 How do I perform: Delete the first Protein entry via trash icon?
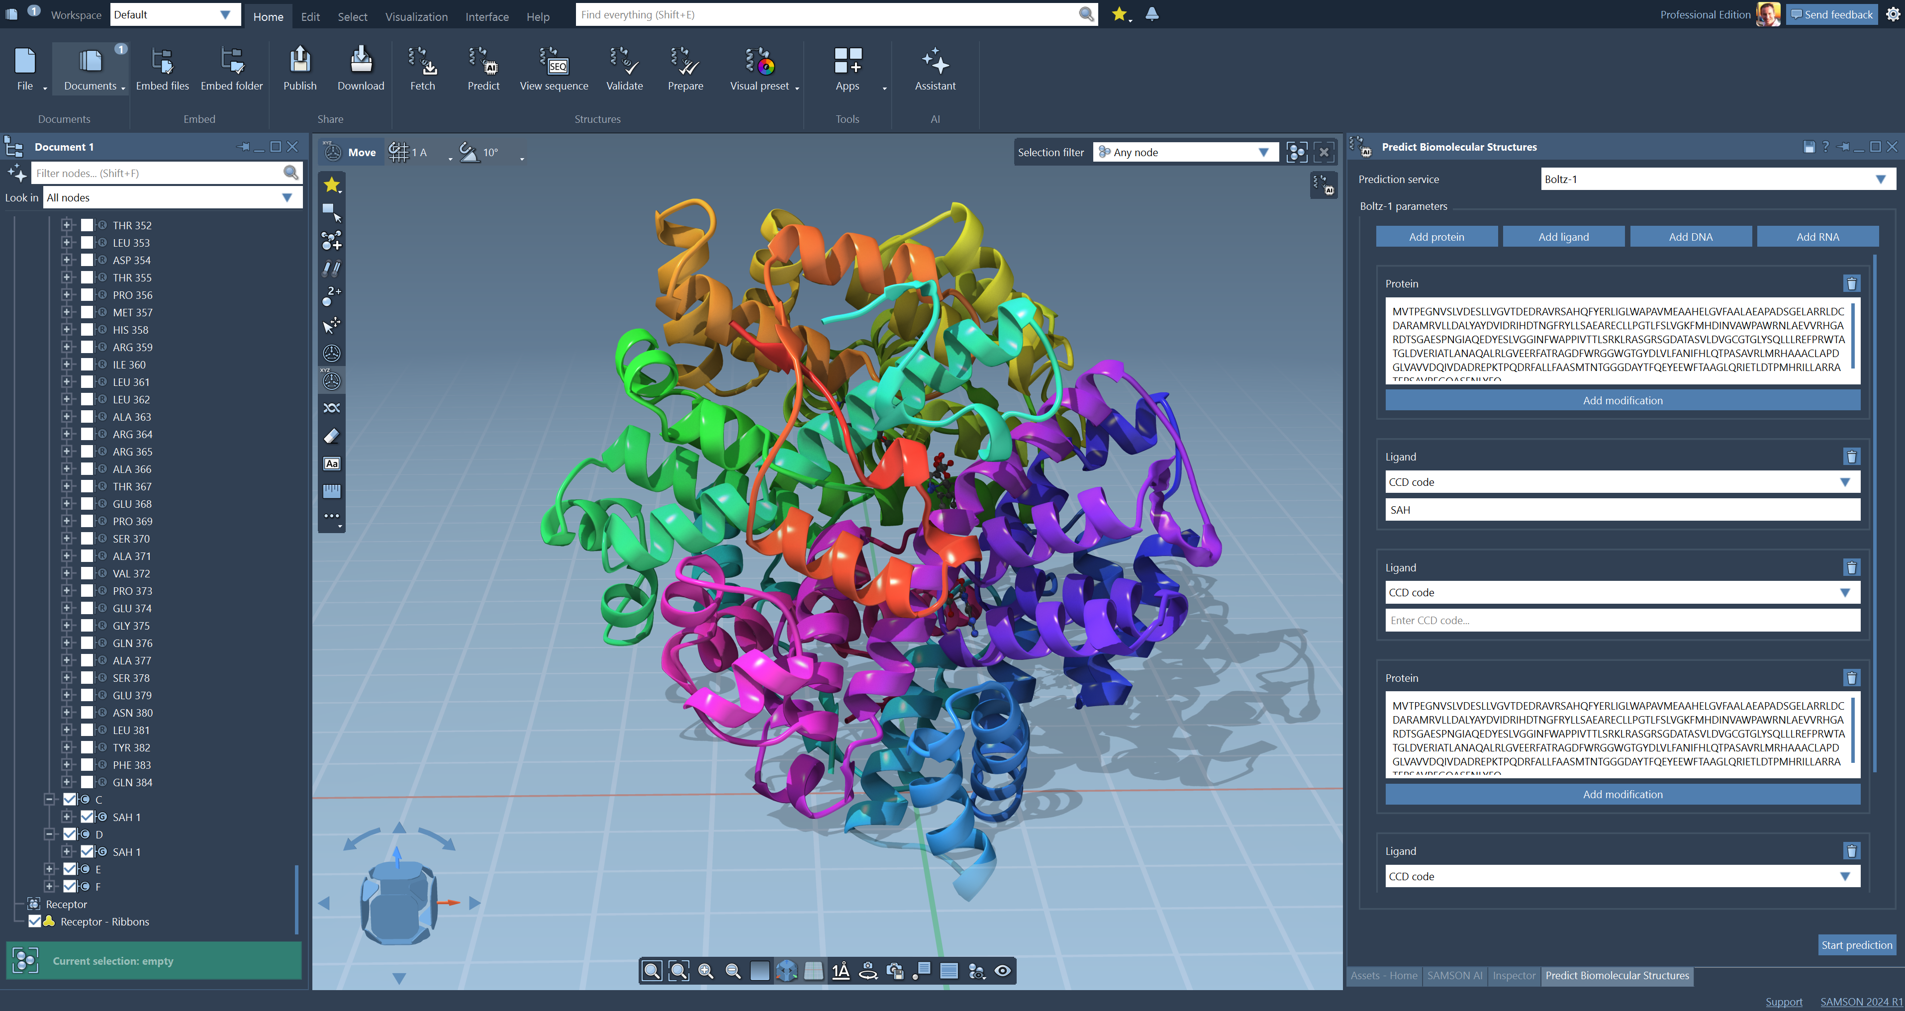point(1851,284)
